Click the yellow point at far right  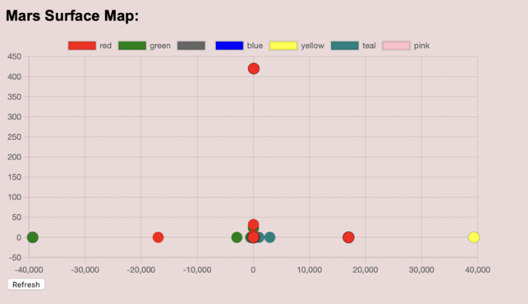474,237
